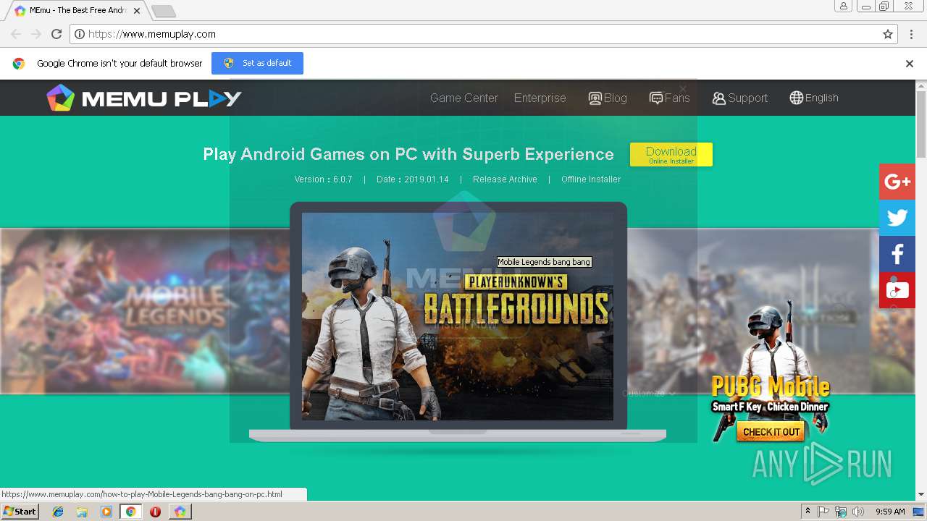Screen dimensions: 927x521
Task: Reload the page
Action: click(x=56, y=34)
